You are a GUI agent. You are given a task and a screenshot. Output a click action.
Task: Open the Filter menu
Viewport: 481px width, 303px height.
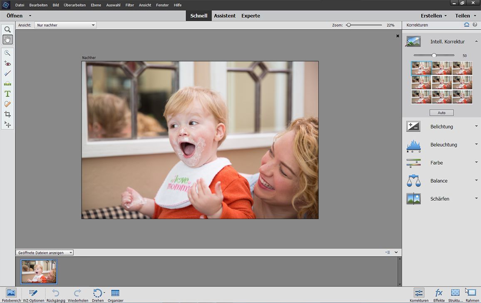(x=129, y=5)
